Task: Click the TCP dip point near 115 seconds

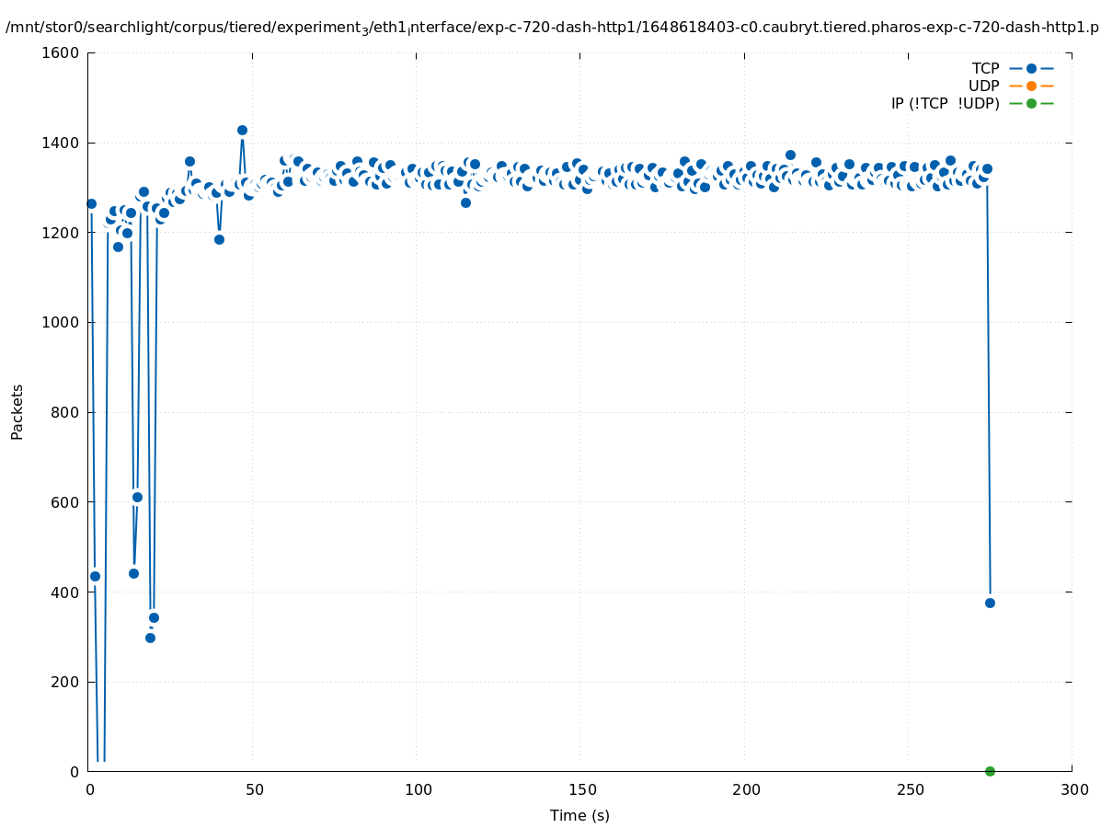Action: [x=465, y=202]
